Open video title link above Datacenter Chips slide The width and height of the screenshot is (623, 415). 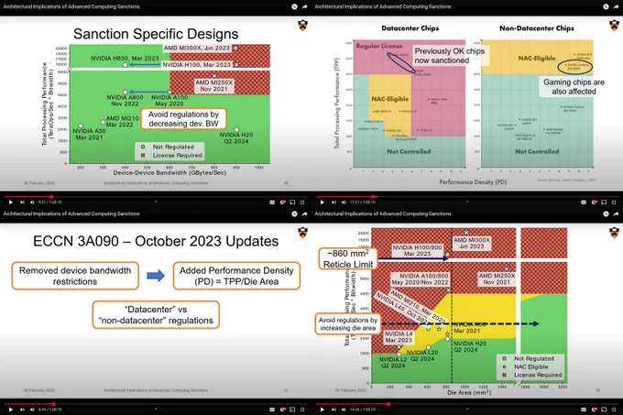(x=383, y=6)
